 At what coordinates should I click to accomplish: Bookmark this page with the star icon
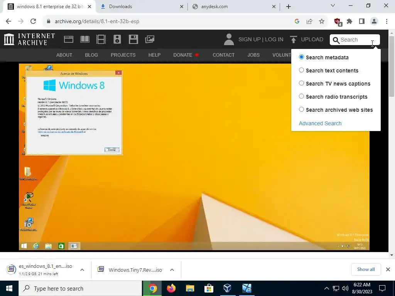322,21
